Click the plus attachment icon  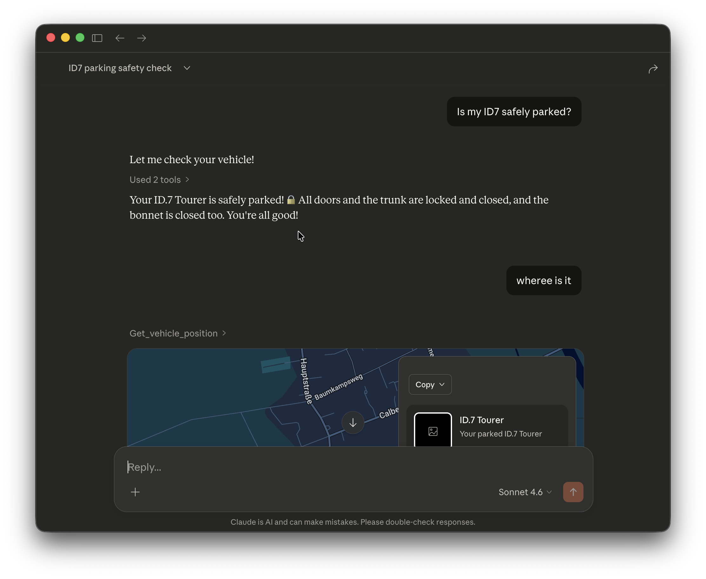135,492
